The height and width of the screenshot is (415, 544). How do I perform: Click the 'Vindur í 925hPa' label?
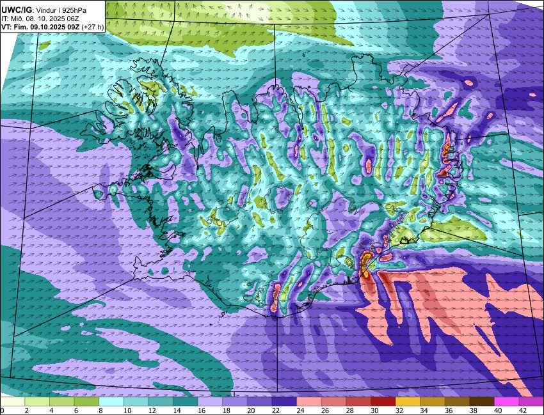[x=61, y=10]
